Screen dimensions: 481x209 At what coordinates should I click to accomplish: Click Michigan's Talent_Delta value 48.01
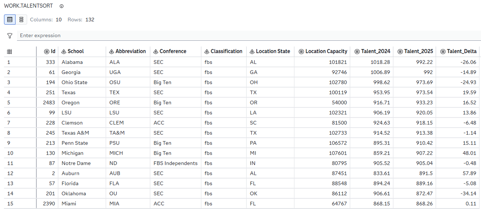pyautogui.click(x=470, y=153)
